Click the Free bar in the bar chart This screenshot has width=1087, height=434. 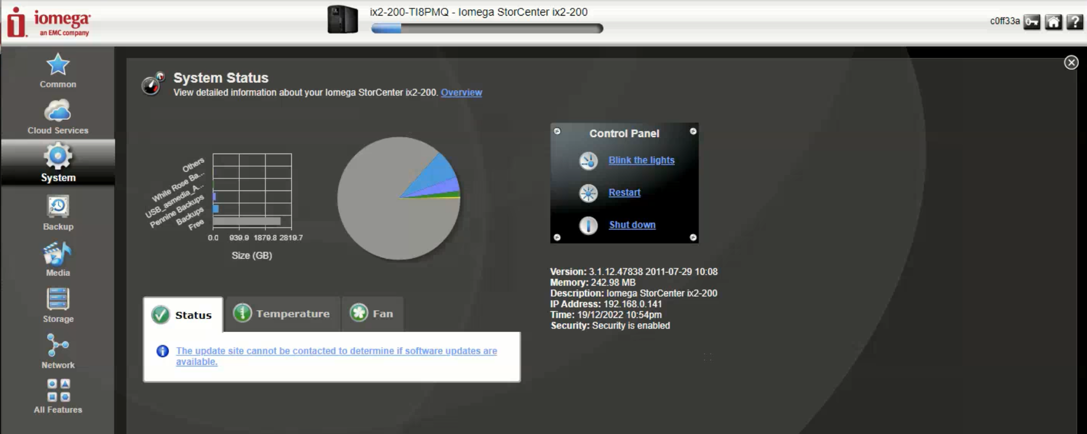247,221
